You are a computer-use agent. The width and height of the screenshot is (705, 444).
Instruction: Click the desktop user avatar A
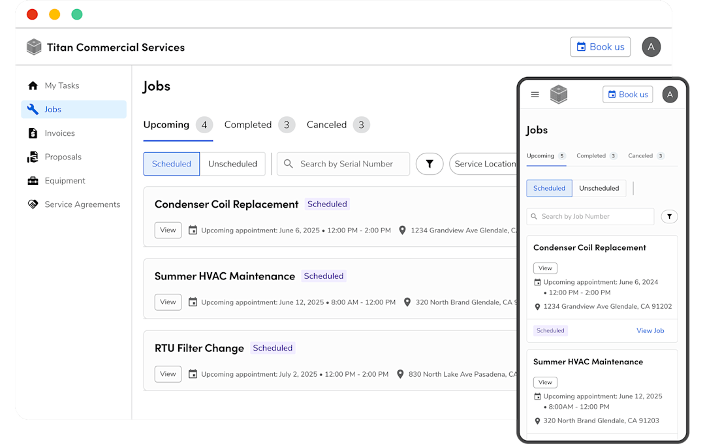pos(651,47)
